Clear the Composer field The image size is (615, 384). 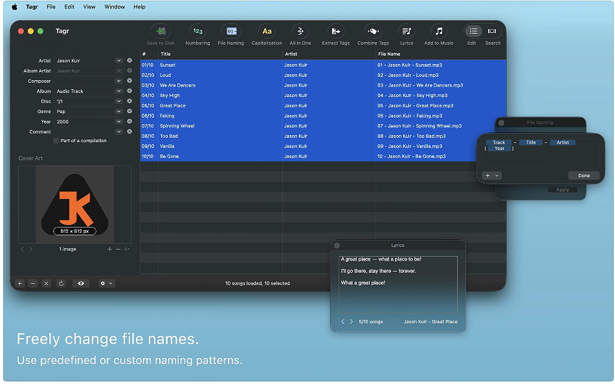point(129,81)
